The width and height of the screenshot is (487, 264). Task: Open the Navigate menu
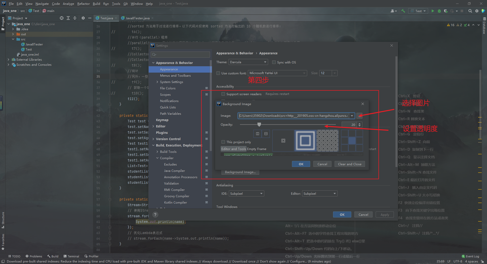pyautogui.click(x=42, y=4)
